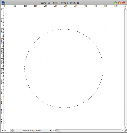Click the orange minimize window button

point(119,3)
